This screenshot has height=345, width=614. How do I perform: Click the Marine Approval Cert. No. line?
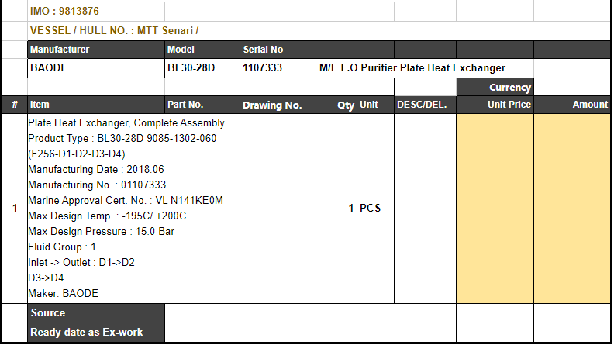pos(126,201)
